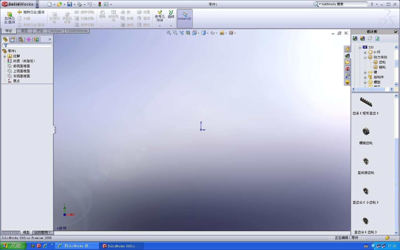Open the Appearances color ball icon in task pane
The image size is (400, 250).
click(347, 82)
